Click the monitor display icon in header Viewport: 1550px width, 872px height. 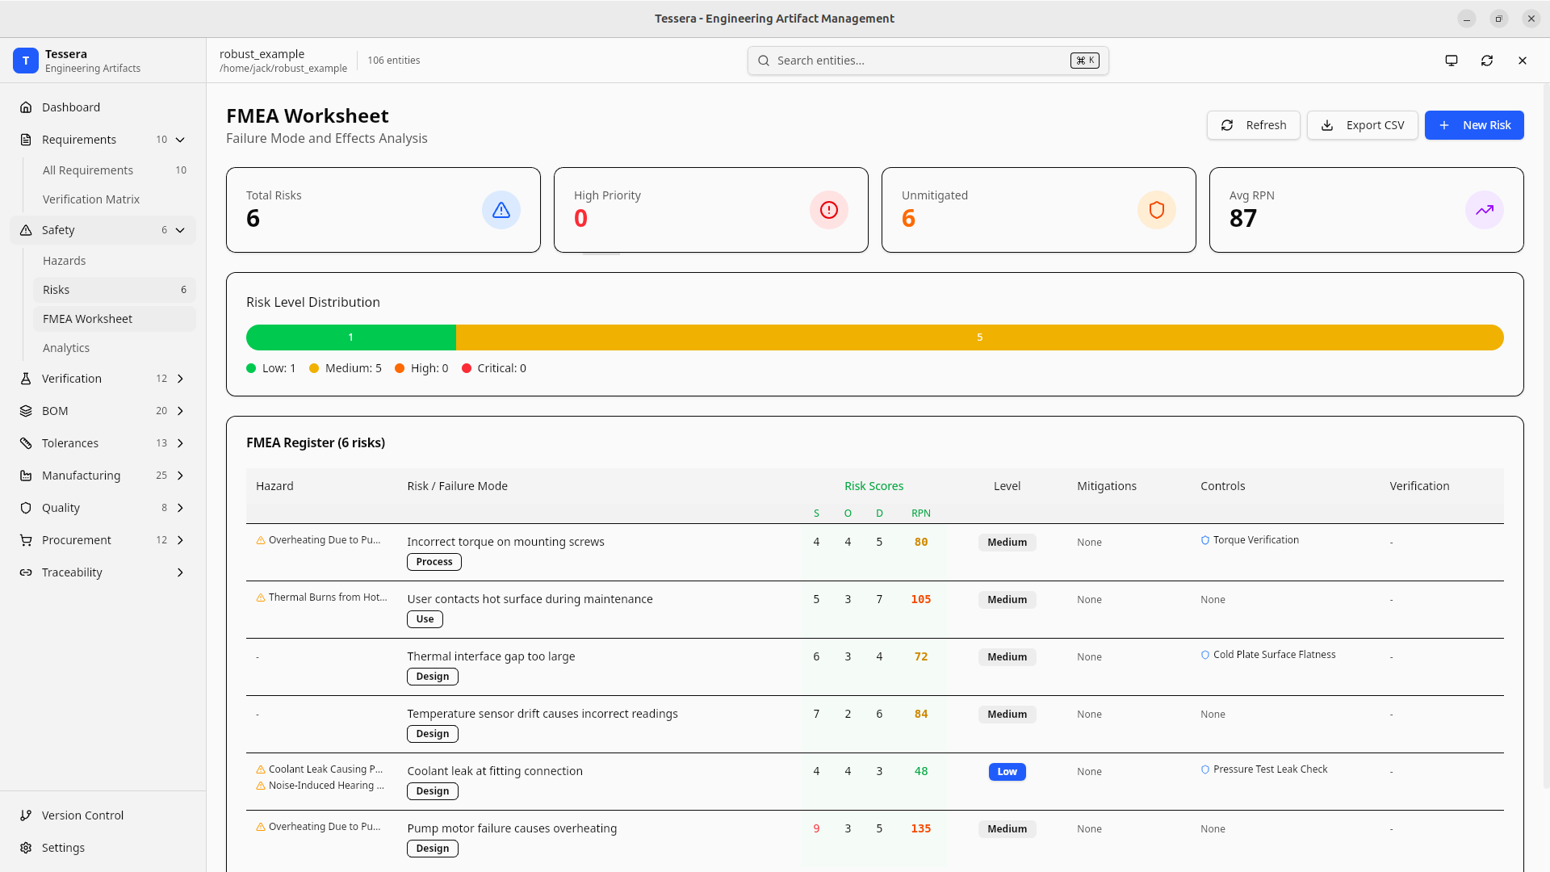pos(1451,61)
